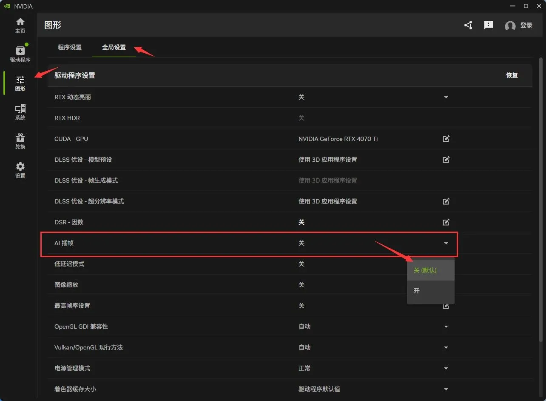Screen dimensions: 546x401
Task: Click the feedback exclamation icon
Action: tap(489, 25)
